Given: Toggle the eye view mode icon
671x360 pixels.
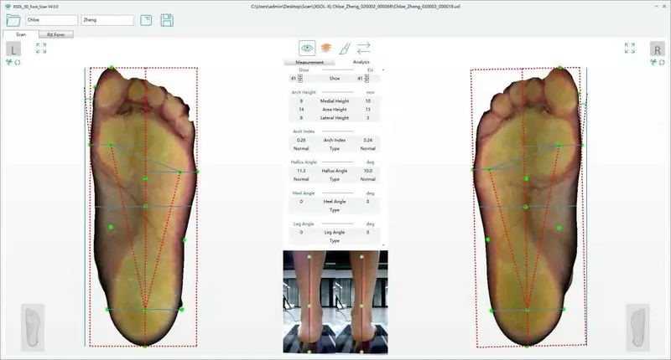Looking at the screenshot, I should pyautogui.click(x=307, y=48).
